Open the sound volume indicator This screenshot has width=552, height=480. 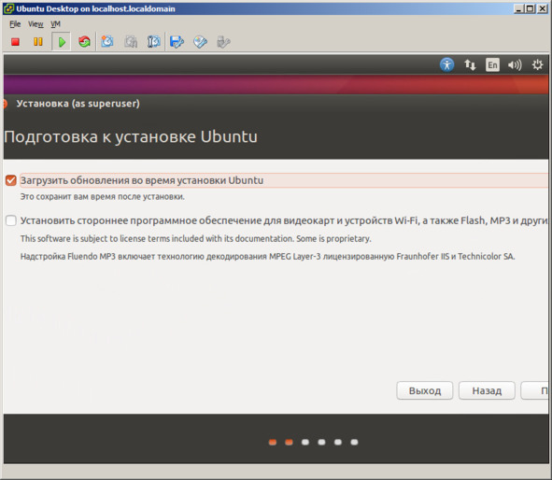pos(515,64)
